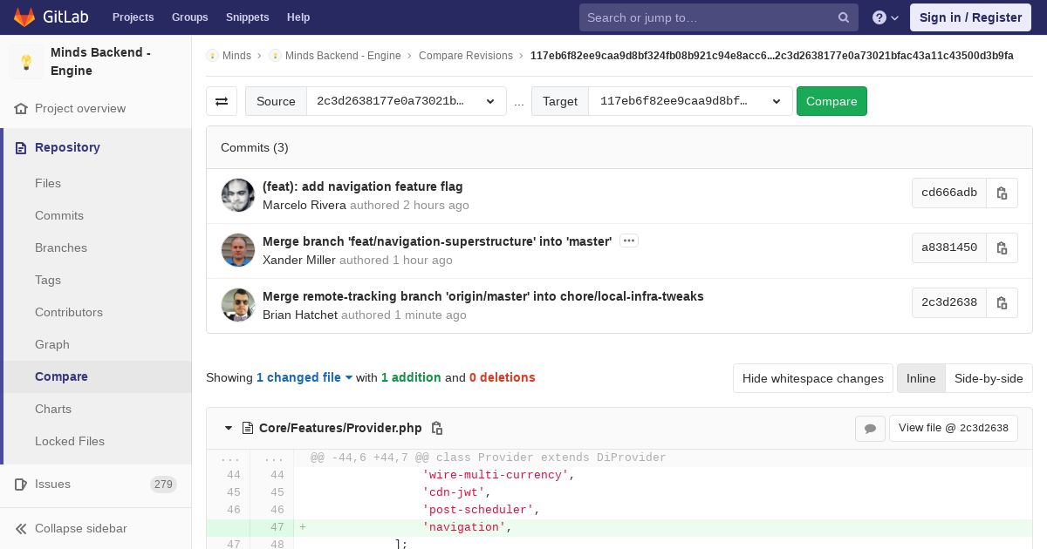Click Brian Hatchet's avatar
The width and height of the screenshot is (1047, 549).
pyautogui.click(x=238, y=305)
